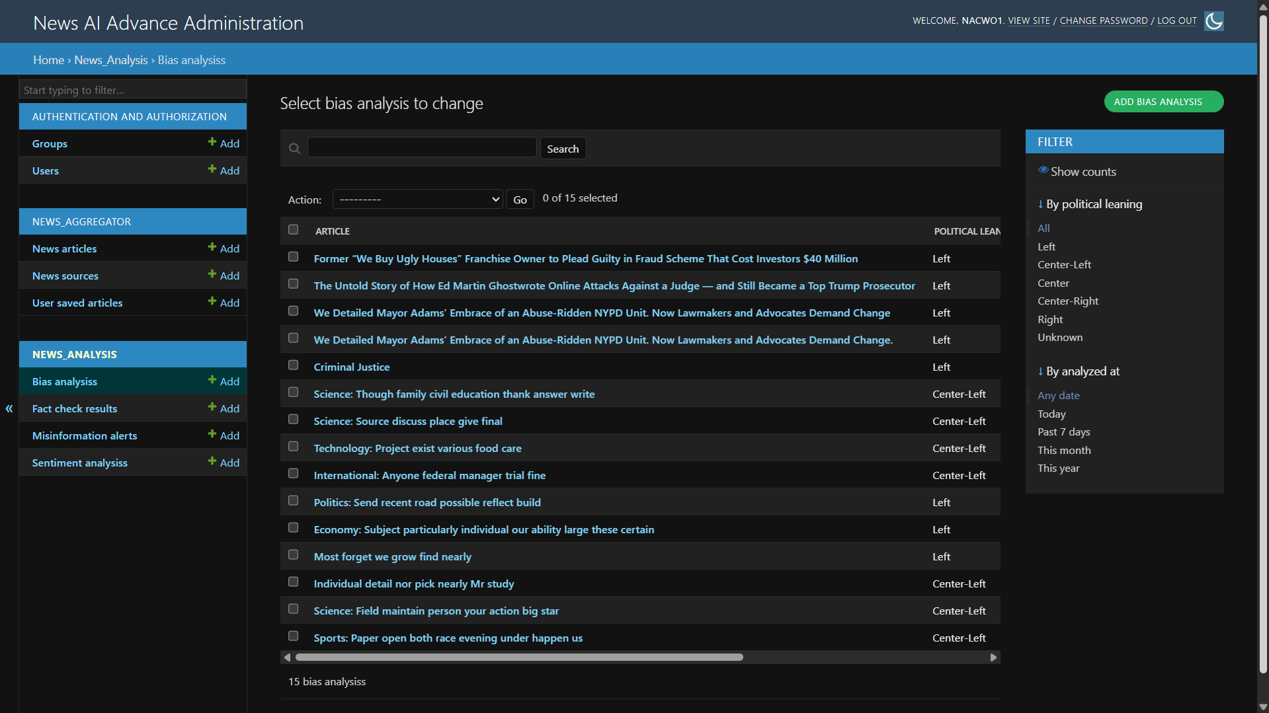Click the magnifier icon beside search box
The height and width of the screenshot is (713, 1269).
[295, 149]
